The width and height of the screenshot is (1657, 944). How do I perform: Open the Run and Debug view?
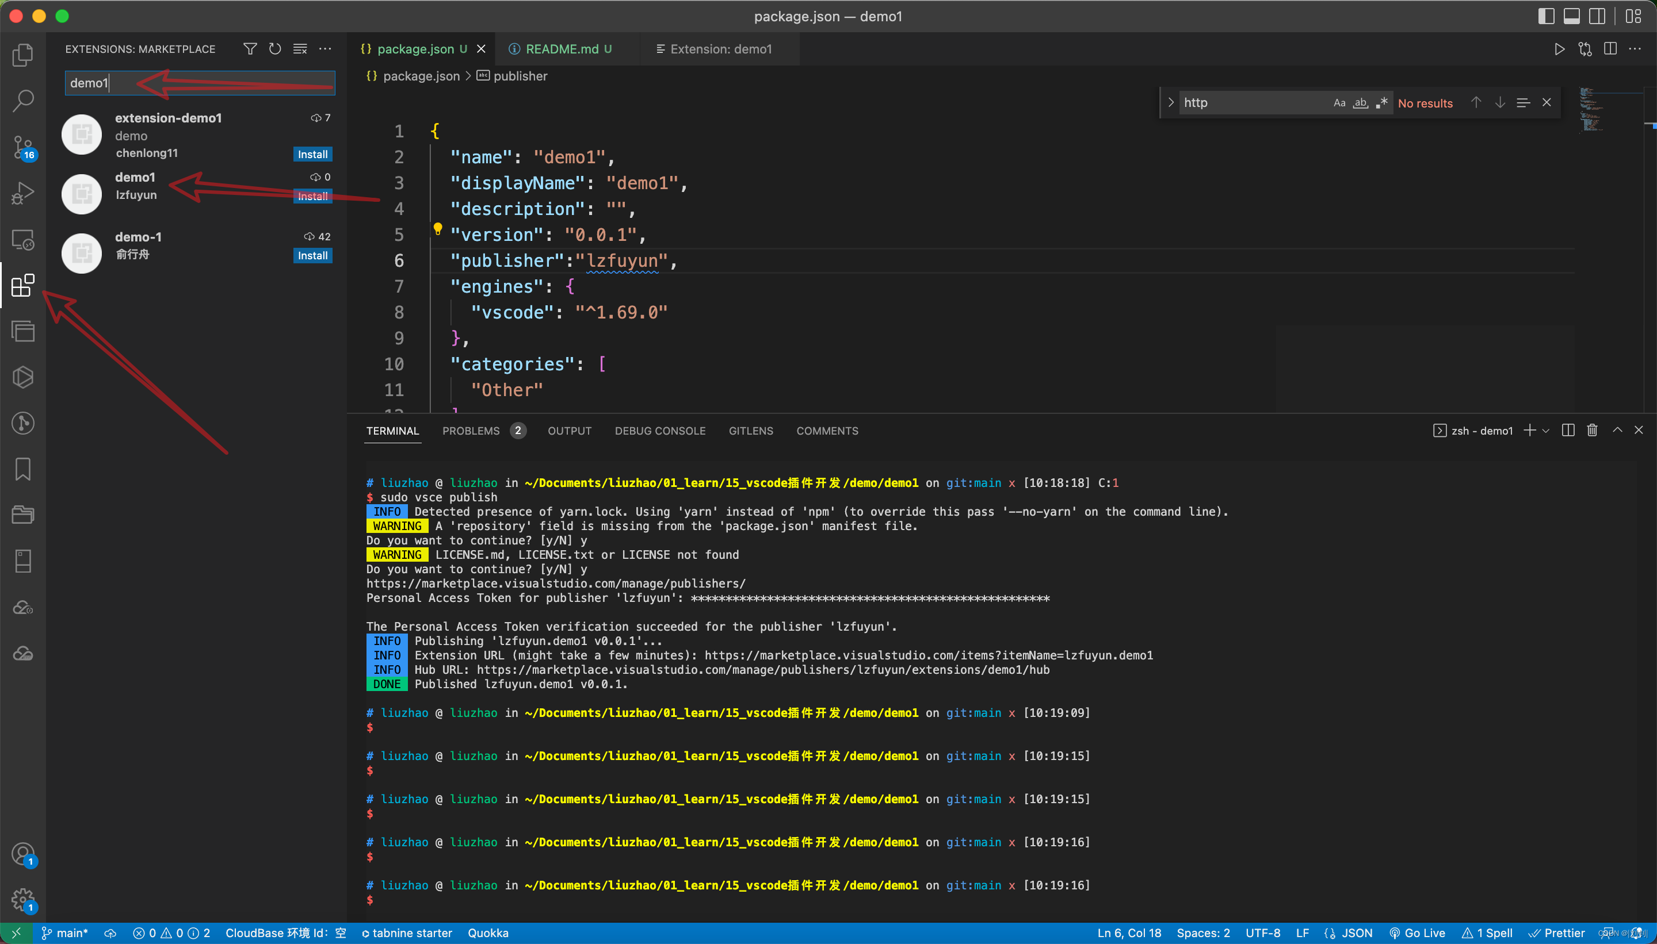(22, 193)
